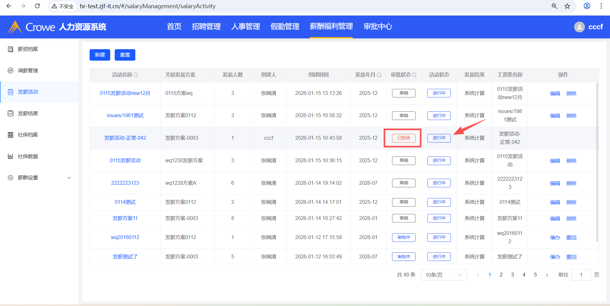Click the 新建 button
Viewport: 610px width, 306px height.
100,55
